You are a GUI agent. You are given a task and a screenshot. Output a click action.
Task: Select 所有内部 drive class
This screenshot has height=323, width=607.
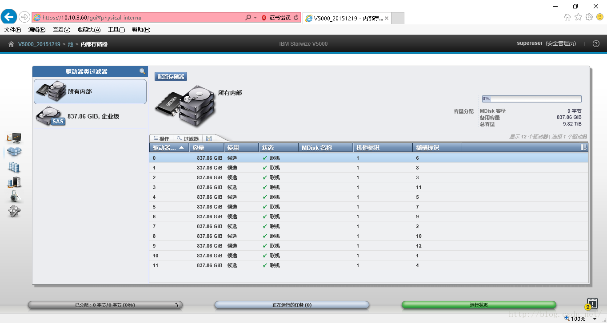90,91
